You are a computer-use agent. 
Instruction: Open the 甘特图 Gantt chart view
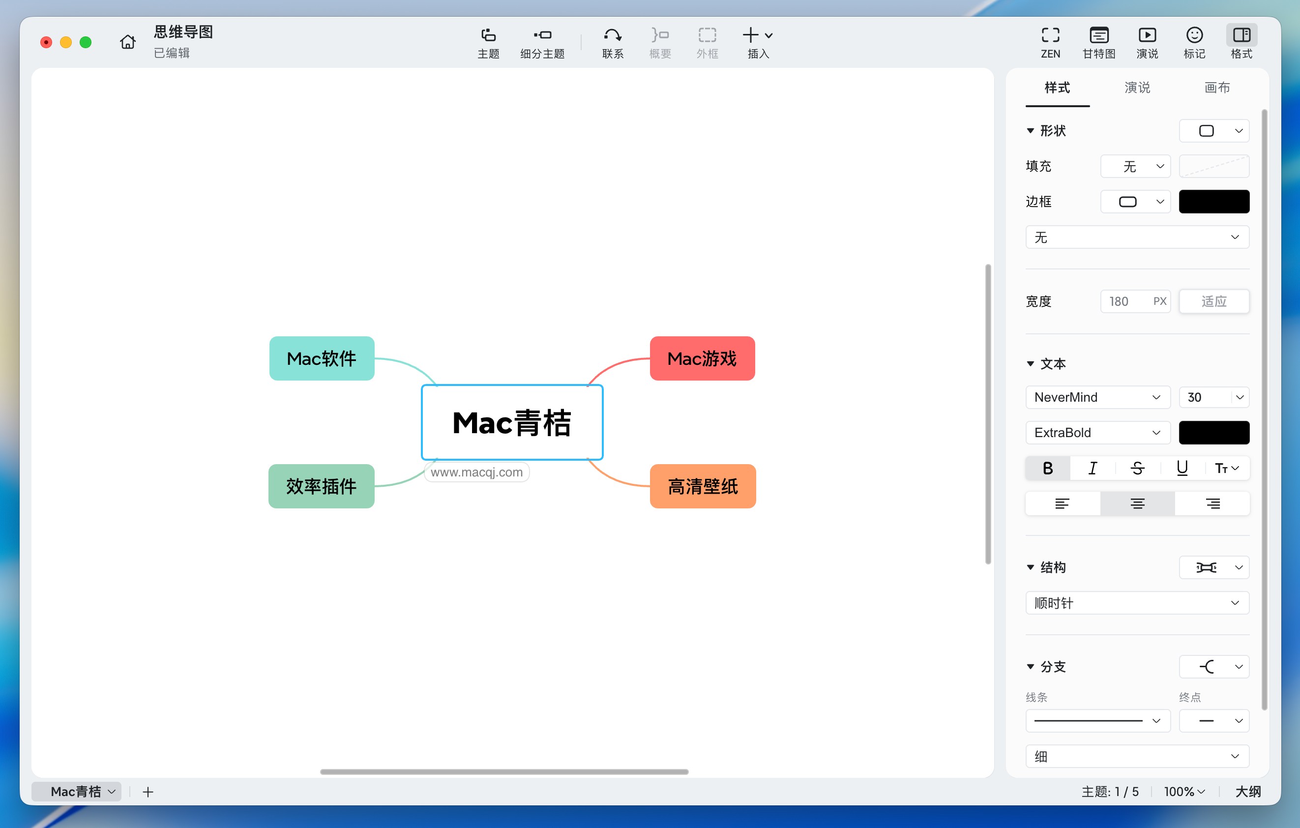pyautogui.click(x=1098, y=42)
